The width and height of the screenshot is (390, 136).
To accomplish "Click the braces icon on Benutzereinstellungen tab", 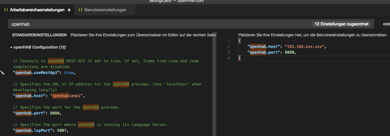I will (x=80, y=10).
